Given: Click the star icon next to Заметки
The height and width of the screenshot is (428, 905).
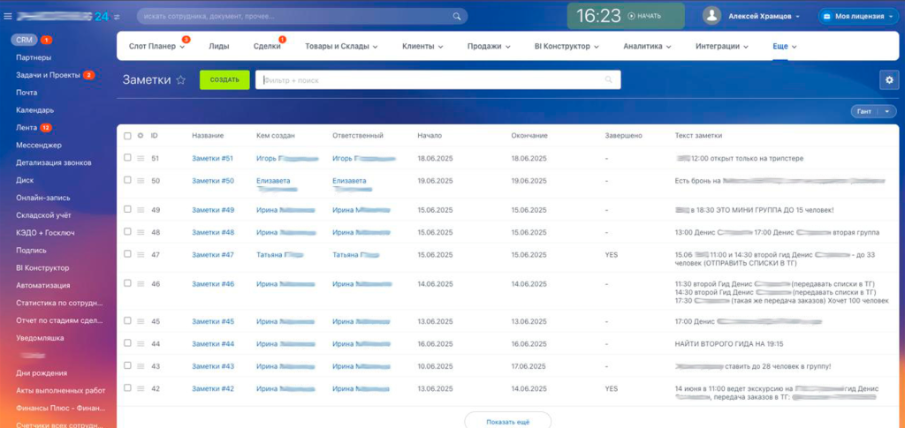Looking at the screenshot, I should (x=181, y=79).
